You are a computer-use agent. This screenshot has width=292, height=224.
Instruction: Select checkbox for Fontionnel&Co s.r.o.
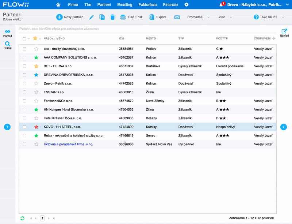point(24,101)
